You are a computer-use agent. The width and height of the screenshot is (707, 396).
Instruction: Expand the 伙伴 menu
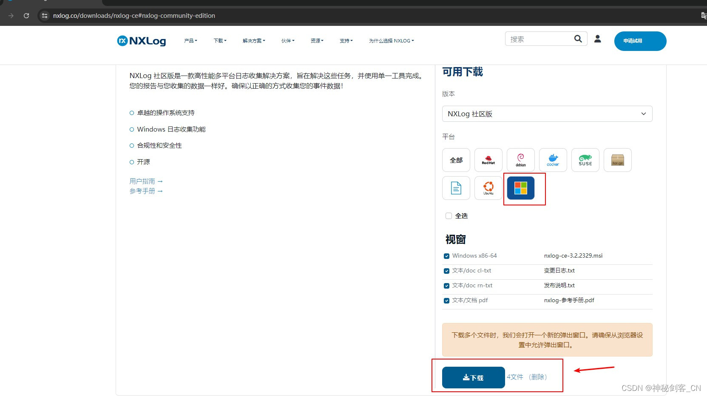[x=288, y=41]
